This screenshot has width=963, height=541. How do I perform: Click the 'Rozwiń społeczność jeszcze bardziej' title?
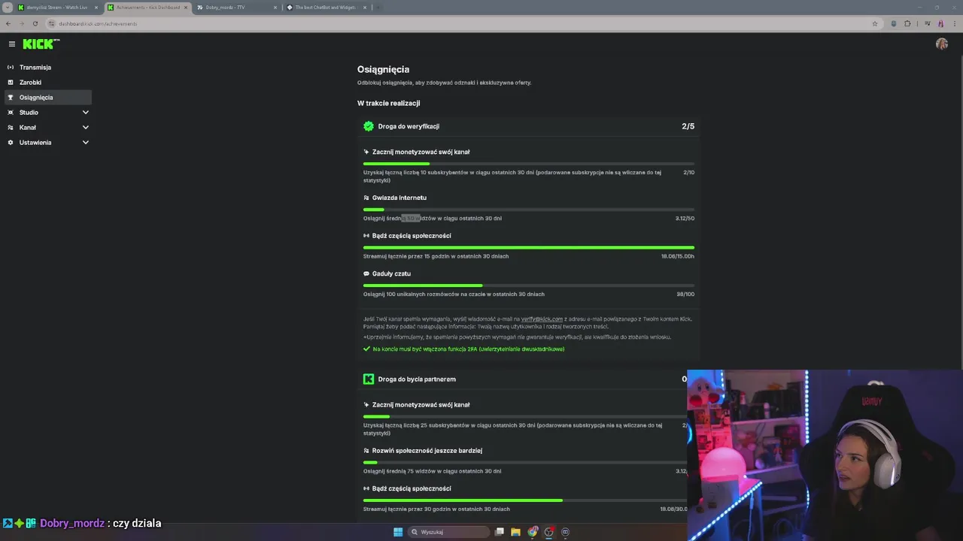[427, 451]
